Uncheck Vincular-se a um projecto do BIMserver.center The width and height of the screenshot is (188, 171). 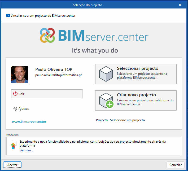click(8, 16)
